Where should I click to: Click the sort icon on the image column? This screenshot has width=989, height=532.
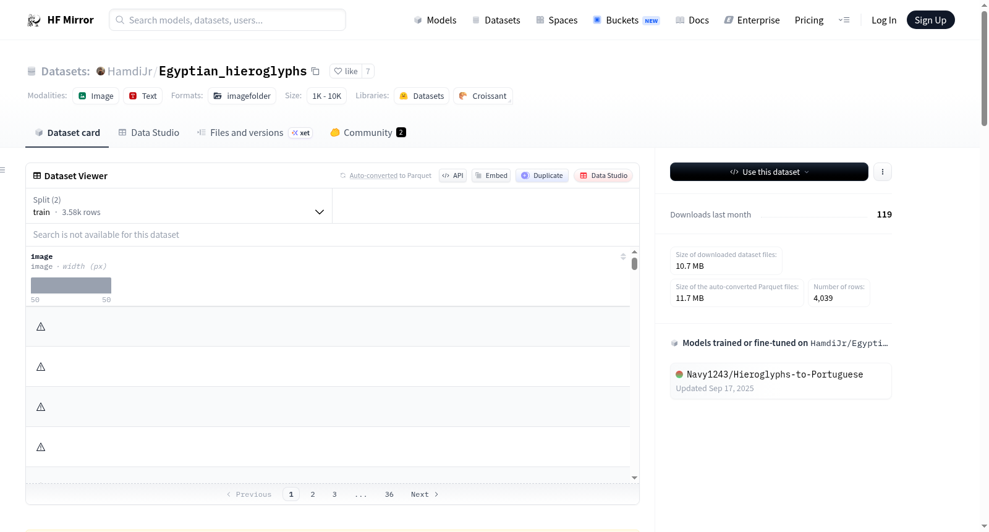623,256
